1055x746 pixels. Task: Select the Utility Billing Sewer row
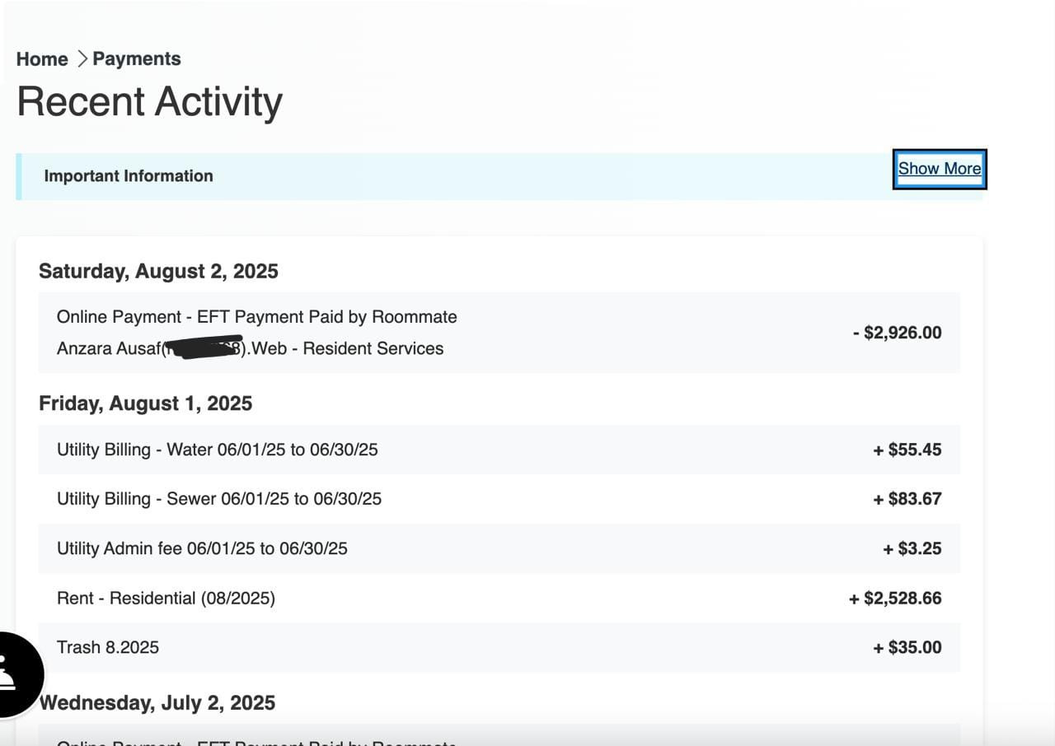(218, 499)
